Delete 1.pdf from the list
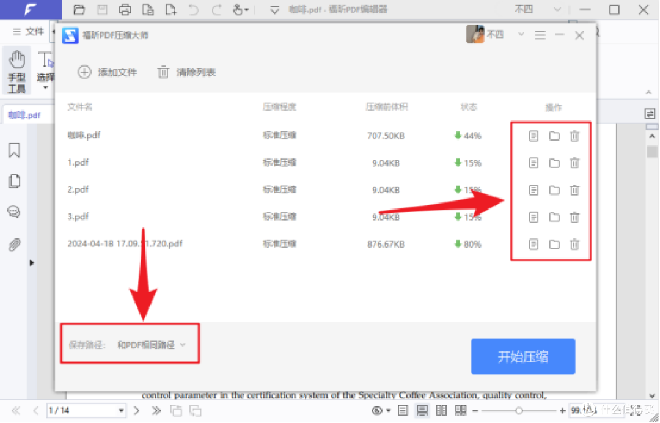Viewport: 660px width, 423px height. tap(574, 163)
